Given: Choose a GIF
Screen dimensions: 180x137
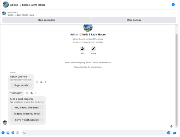Looking at the screenshot, I should (18, 133).
